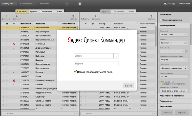
Task: Click groups panel vertical scrollbar
Action: point(156,36)
